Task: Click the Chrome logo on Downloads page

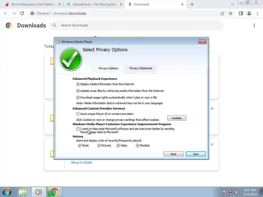Action: pos(8,25)
